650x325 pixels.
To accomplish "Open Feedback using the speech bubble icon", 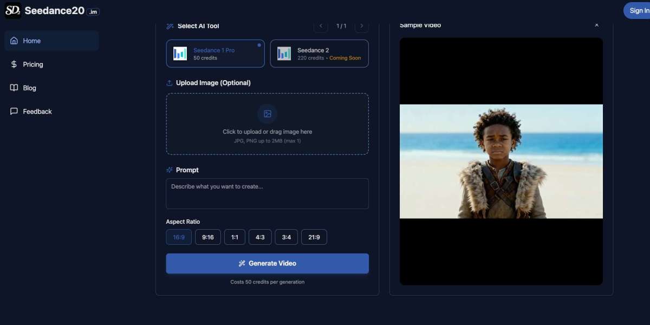I will [14, 111].
